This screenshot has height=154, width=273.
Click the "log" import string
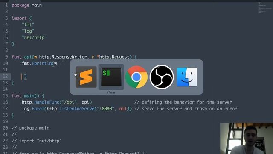coord(28,31)
